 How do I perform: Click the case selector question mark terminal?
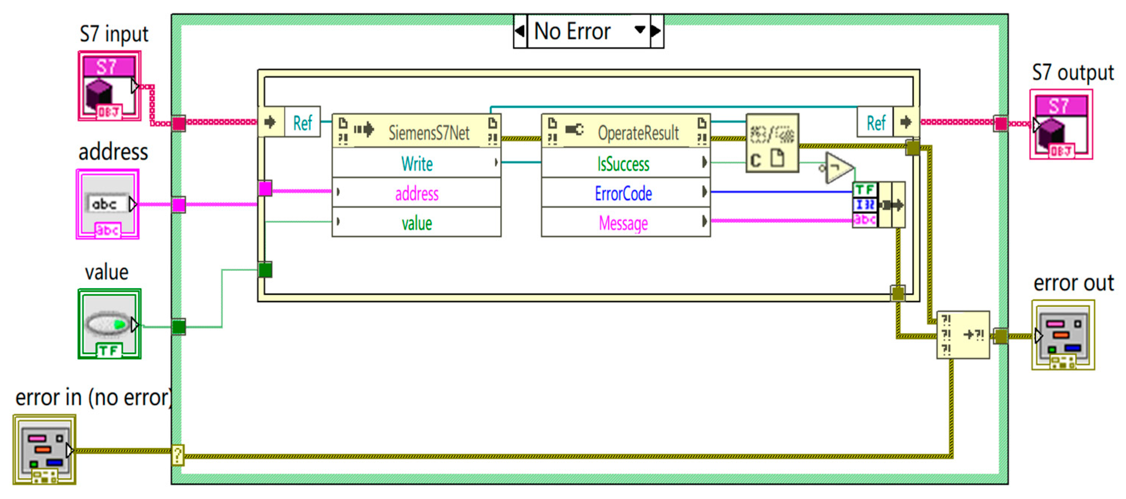click(178, 455)
